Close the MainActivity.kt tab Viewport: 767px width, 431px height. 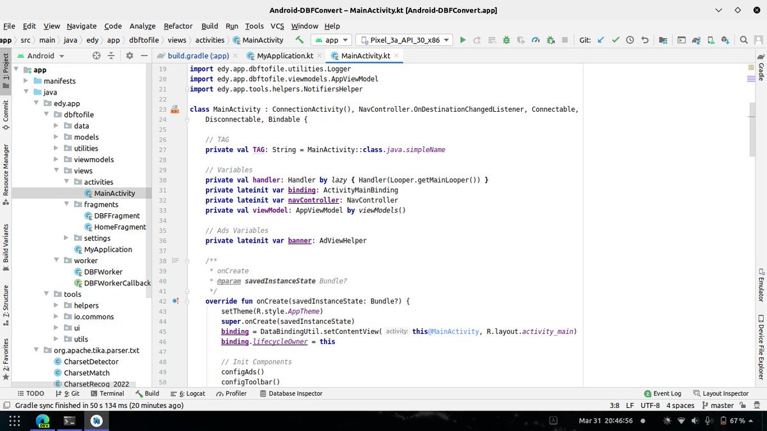pos(396,56)
